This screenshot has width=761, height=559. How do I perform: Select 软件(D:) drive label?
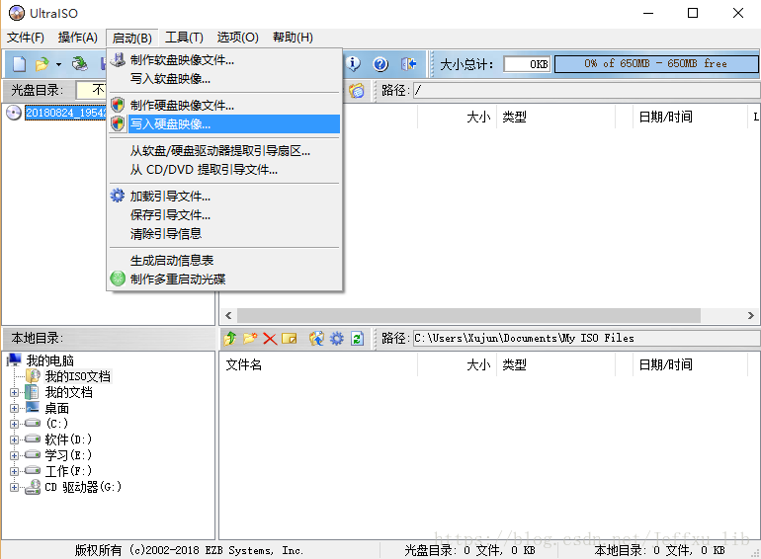[68, 439]
